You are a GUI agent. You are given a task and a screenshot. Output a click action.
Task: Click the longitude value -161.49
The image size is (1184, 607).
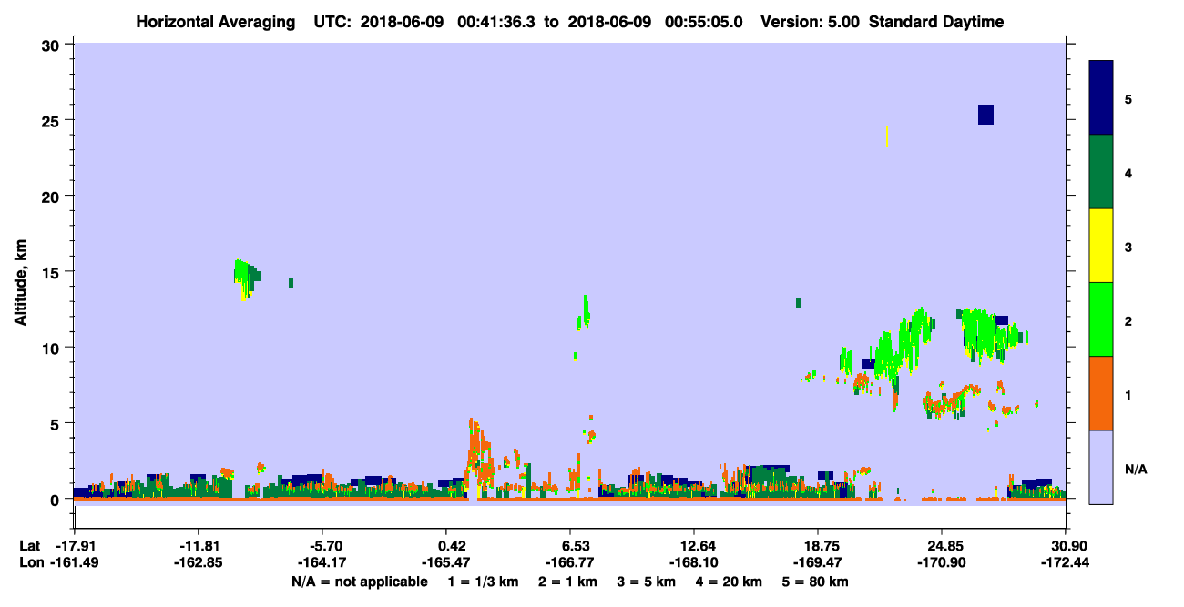(x=74, y=562)
